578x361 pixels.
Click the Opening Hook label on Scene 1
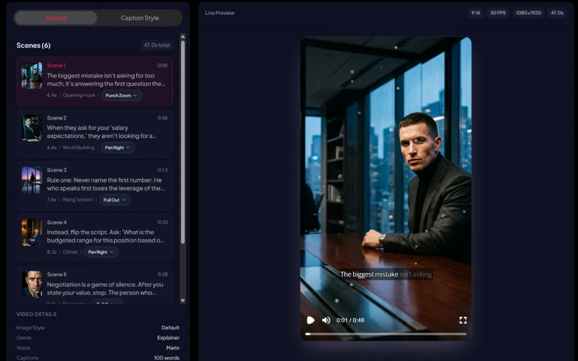[79, 95]
